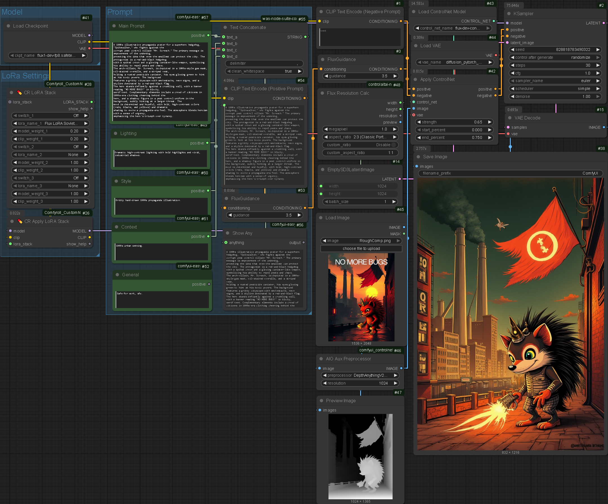The width and height of the screenshot is (608, 504).
Task: Click the Style prompt text box
Action: pos(161,206)
